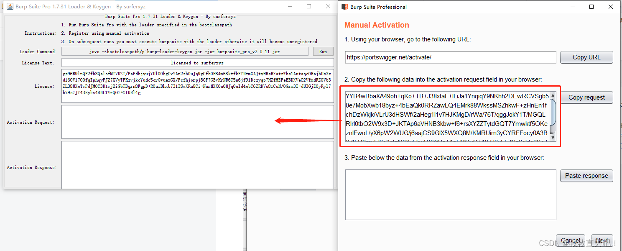Image resolution: width=622 pixels, height=251 pixels.
Task: Minimize the Loader & Keygen window
Action: [289, 7]
